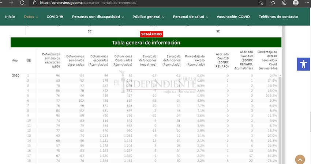Screen dimensions: 311x164
Task: Click the -21 excess deaths cell
Action: [154, 116]
